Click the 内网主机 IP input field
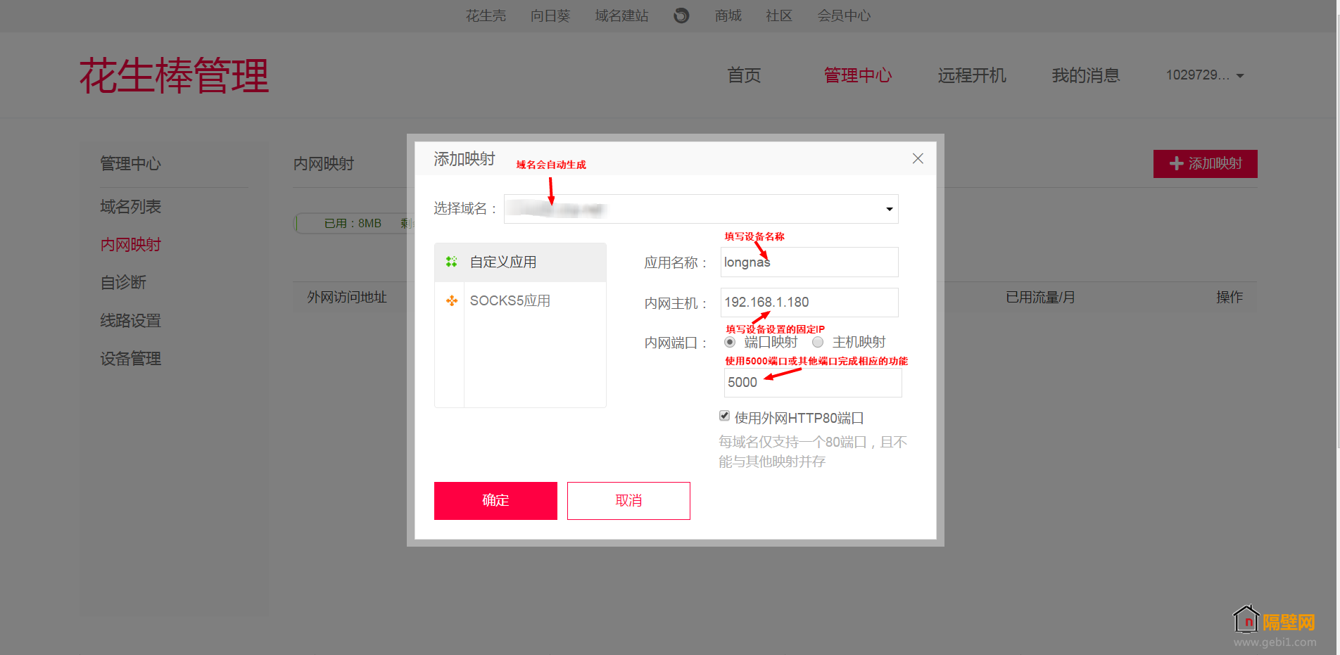This screenshot has width=1340, height=655. 809,303
